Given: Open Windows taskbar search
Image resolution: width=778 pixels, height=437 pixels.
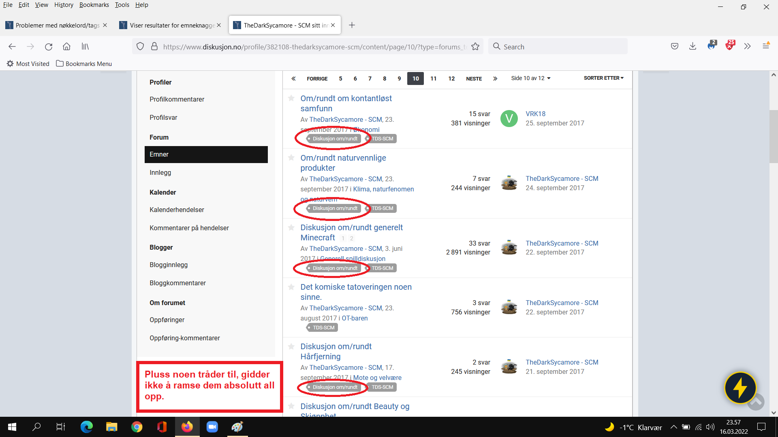Looking at the screenshot, I should (x=36, y=427).
